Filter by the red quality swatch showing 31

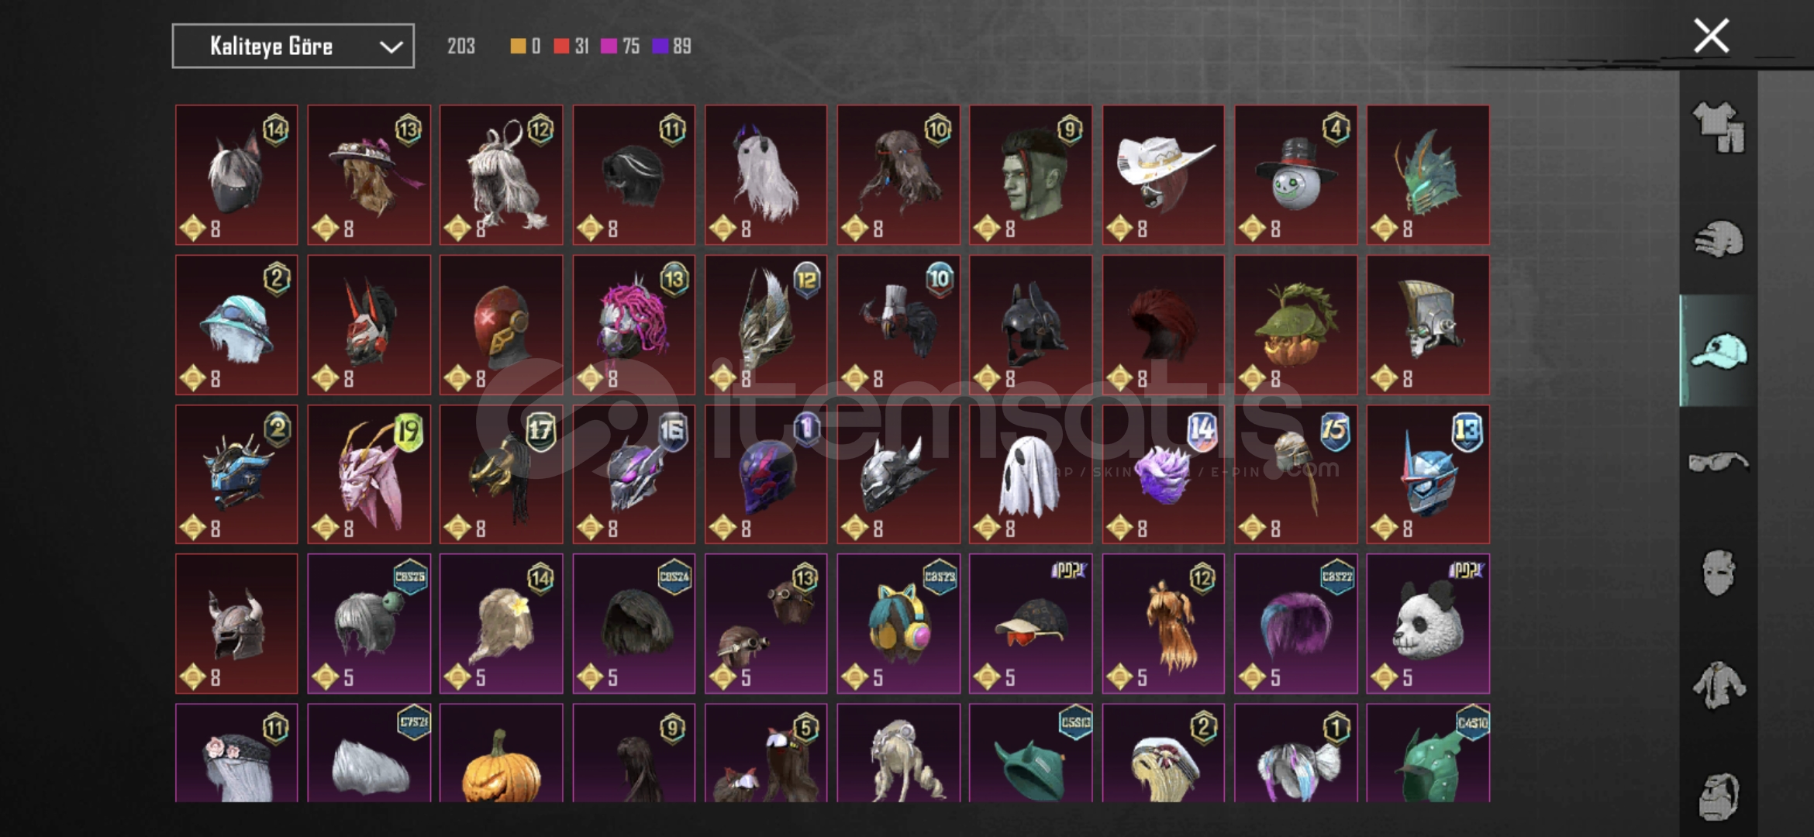pyautogui.click(x=571, y=46)
